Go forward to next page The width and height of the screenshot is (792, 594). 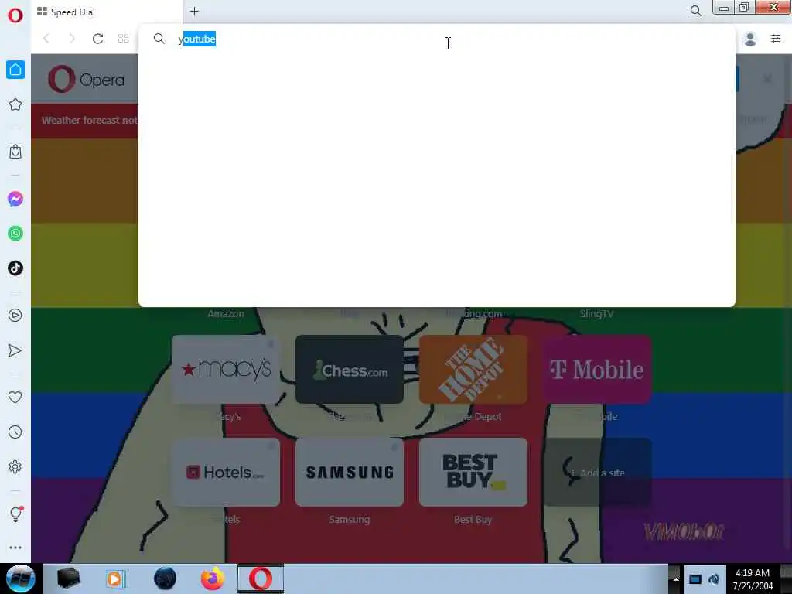click(x=72, y=39)
